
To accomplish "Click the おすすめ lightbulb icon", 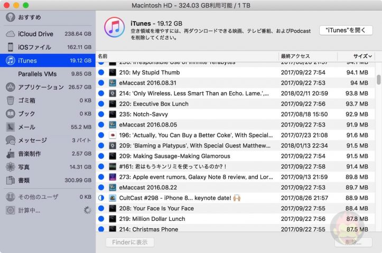I will point(10,17).
